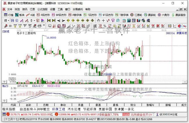
Task: Select the 自选板块 tab
Action: click(x=28, y=109)
